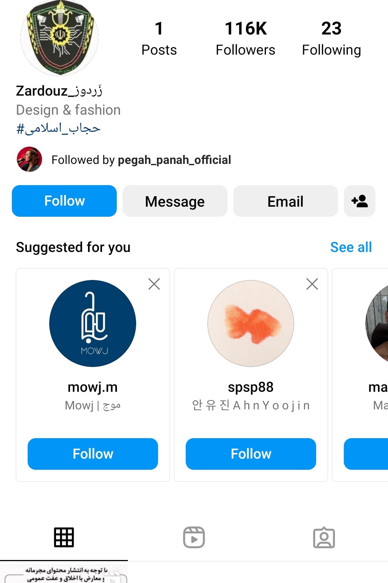388x583 pixels.
Task: Open the mowj.m profile avatar
Action: click(x=93, y=323)
